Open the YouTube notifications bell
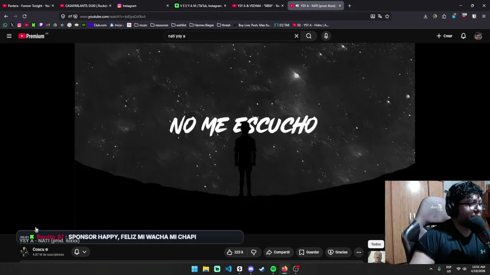The width and height of the screenshot is (490, 275). tap(463, 36)
